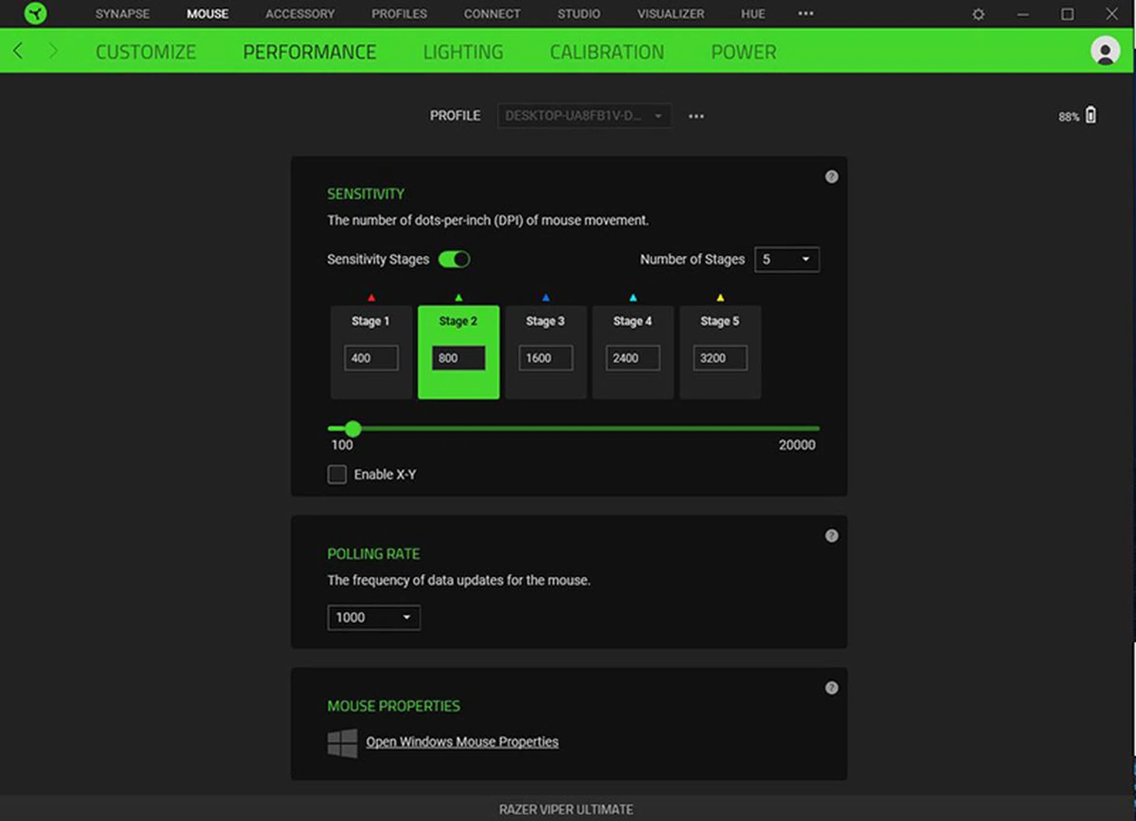
Task: Open the Polling Rate dropdown
Action: [373, 617]
